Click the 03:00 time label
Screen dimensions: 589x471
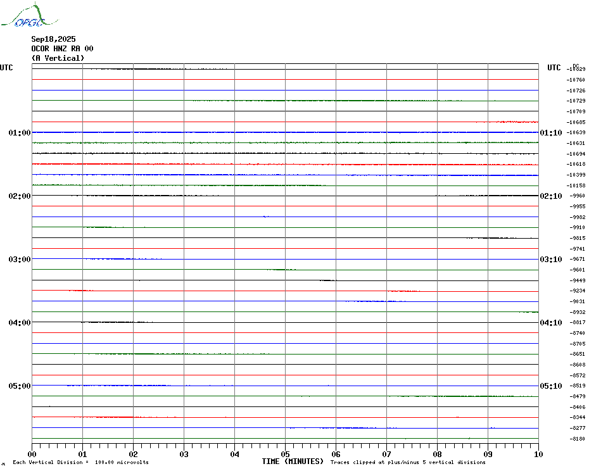pos(20,260)
